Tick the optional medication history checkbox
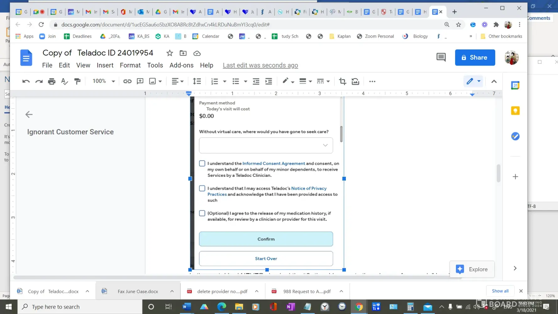Image resolution: width=558 pixels, height=314 pixels. point(202,213)
